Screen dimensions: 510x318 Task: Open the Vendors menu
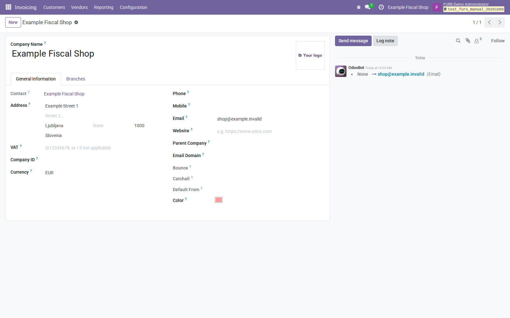click(x=79, y=7)
